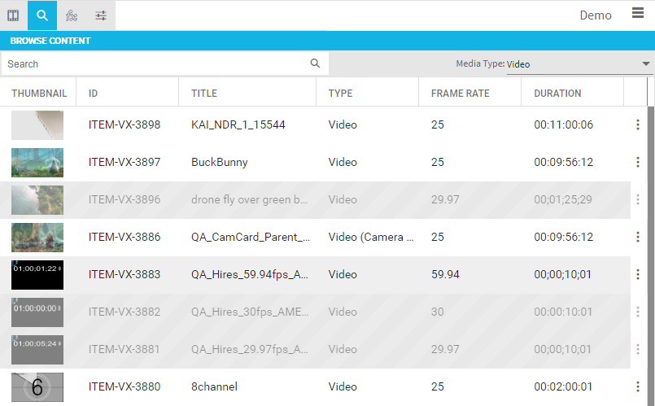Screen dimensions: 655x406
Task: Open the fx effects panel tab
Action: click(72, 15)
